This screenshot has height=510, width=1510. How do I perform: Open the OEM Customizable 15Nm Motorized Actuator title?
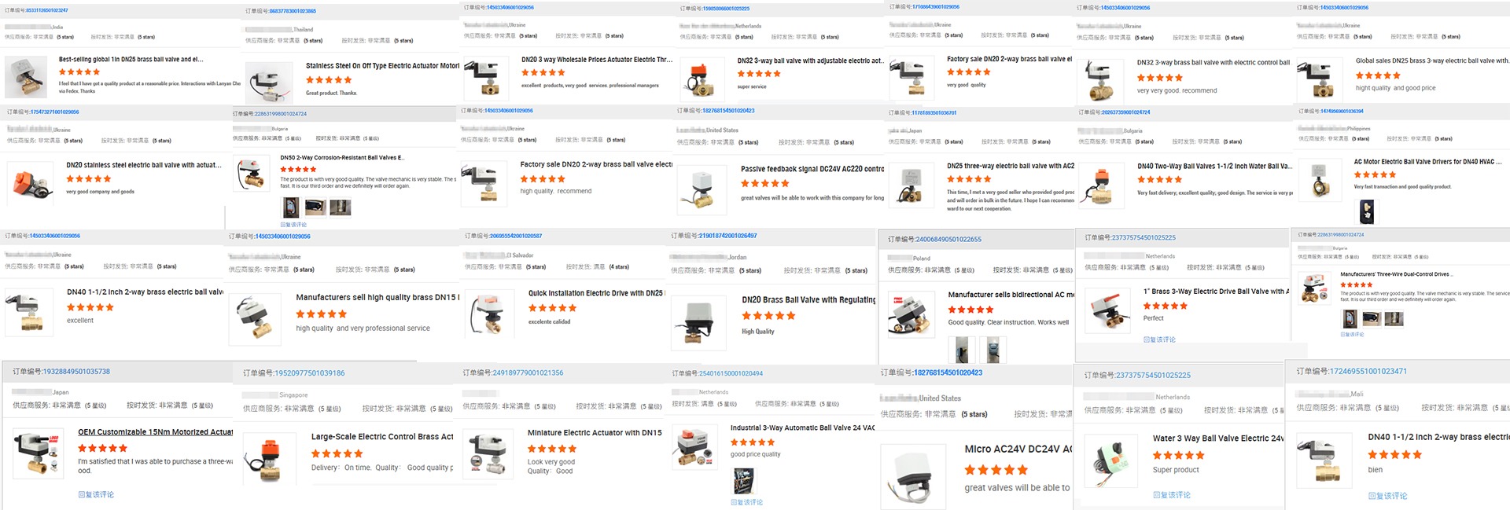pos(155,432)
